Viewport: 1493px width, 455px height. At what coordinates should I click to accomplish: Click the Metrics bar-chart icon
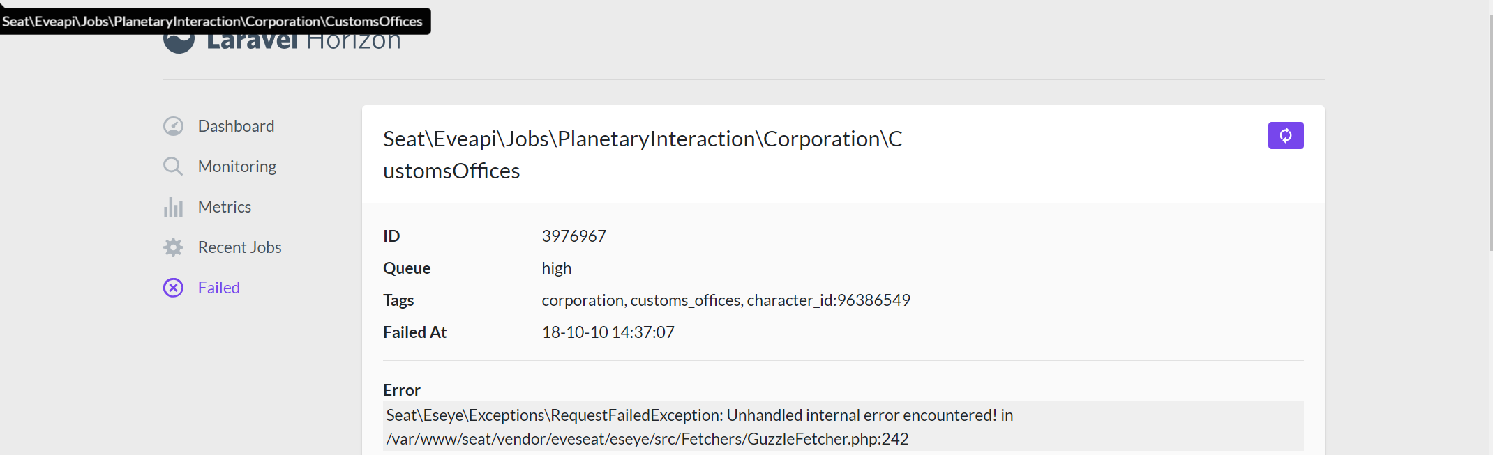pos(173,206)
